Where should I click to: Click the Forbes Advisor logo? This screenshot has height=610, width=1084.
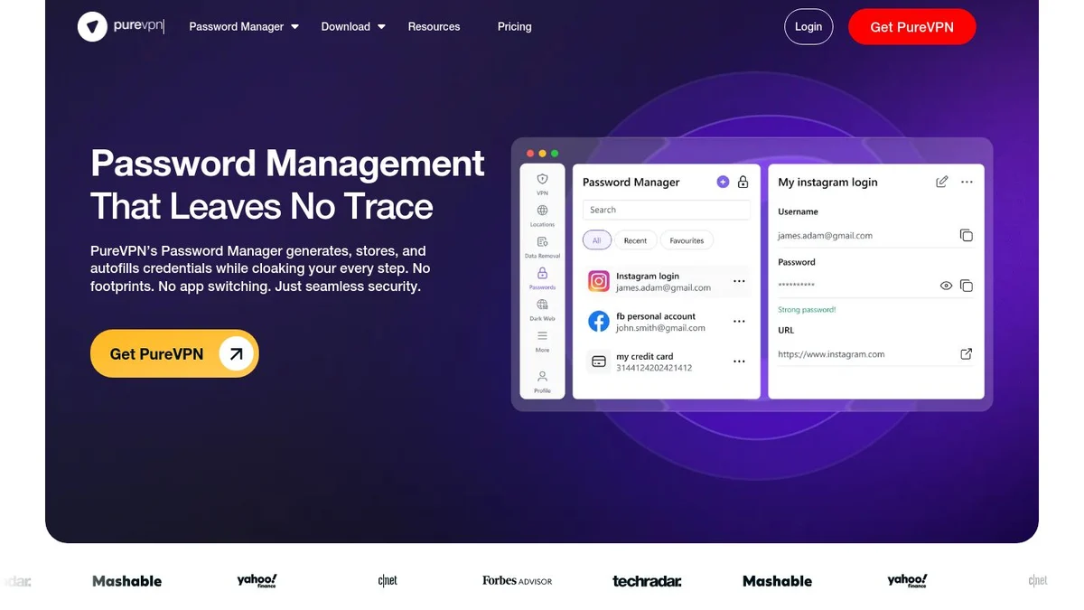[x=517, y=580]
